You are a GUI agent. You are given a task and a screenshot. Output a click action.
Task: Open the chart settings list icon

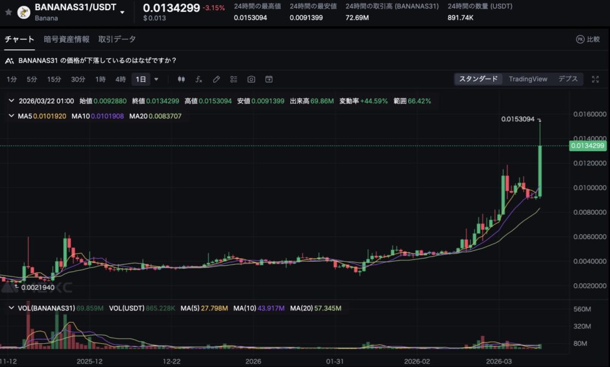(x=234, y=79)
